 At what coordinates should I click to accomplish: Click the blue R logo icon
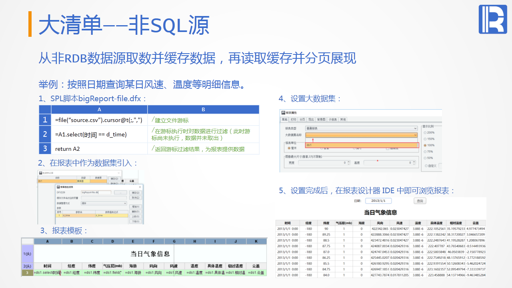492,19
